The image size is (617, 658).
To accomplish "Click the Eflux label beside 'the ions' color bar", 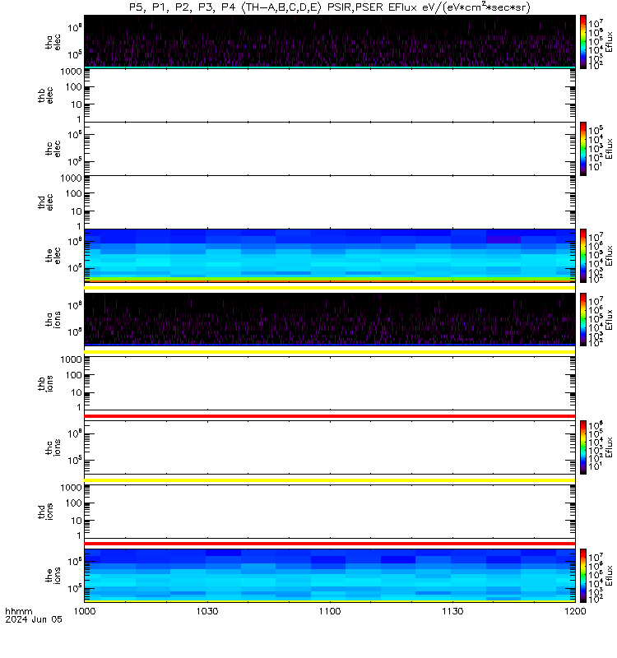I will pos(609,576).
